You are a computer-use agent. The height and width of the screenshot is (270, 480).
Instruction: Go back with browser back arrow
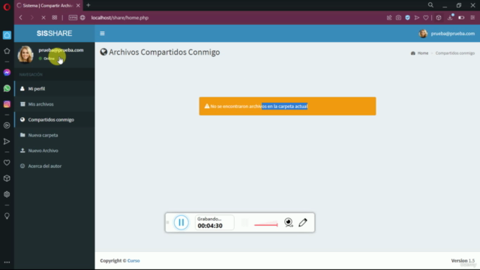tap(21, 18)
